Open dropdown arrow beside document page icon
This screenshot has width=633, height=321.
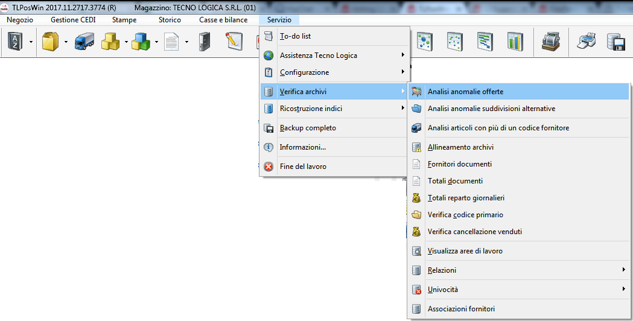186,42
